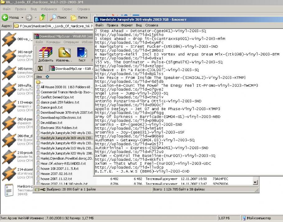Image resolution: width=283 pixels, height=222 pixels.
Task: Click the 113-weapon x Winamp file icon
Action: 9,106
